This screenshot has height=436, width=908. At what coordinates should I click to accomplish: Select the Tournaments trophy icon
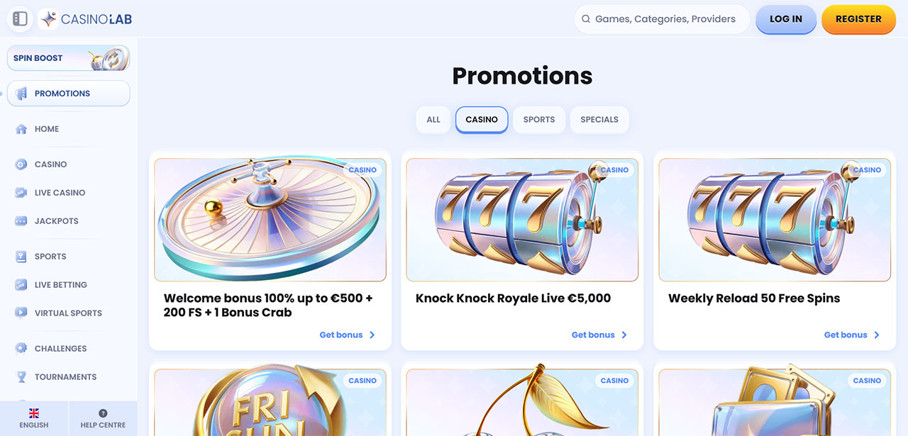tap(21, 377)
